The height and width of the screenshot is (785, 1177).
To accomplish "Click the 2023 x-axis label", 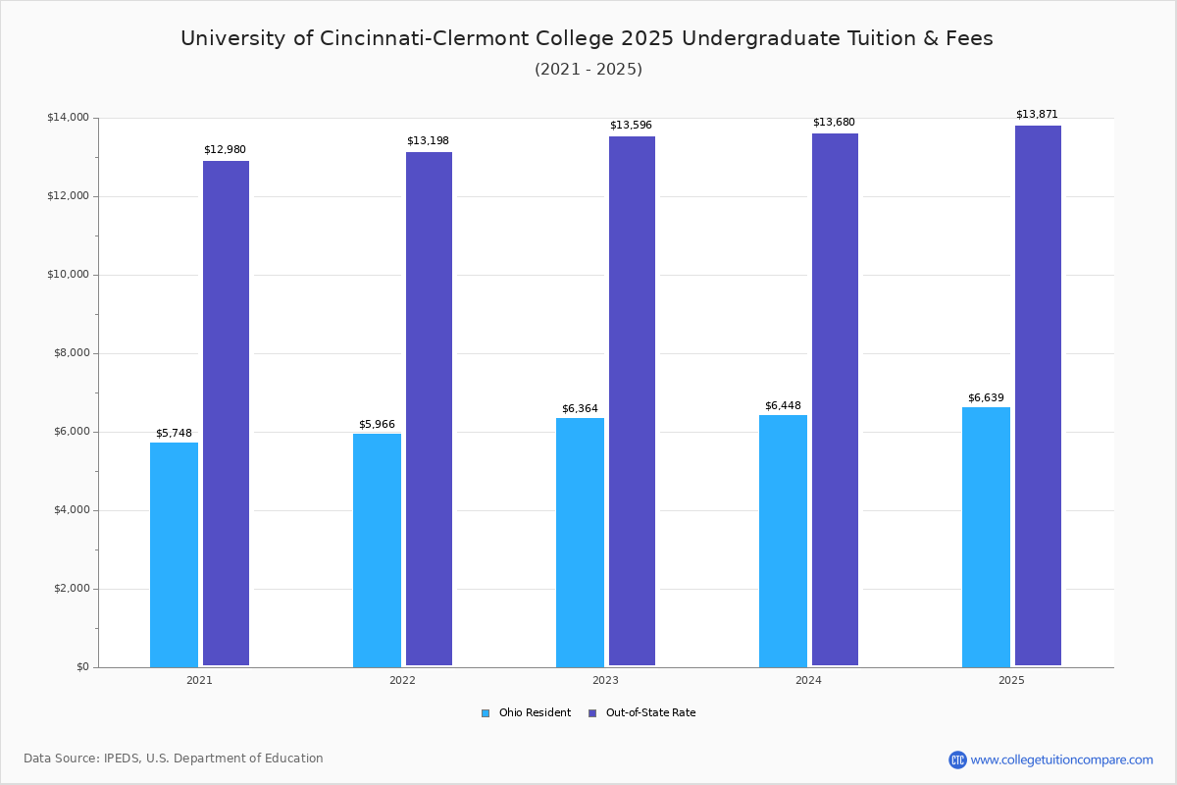I will point(605,680).
